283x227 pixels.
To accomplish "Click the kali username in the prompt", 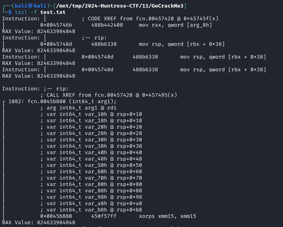I will click(21, 6).
